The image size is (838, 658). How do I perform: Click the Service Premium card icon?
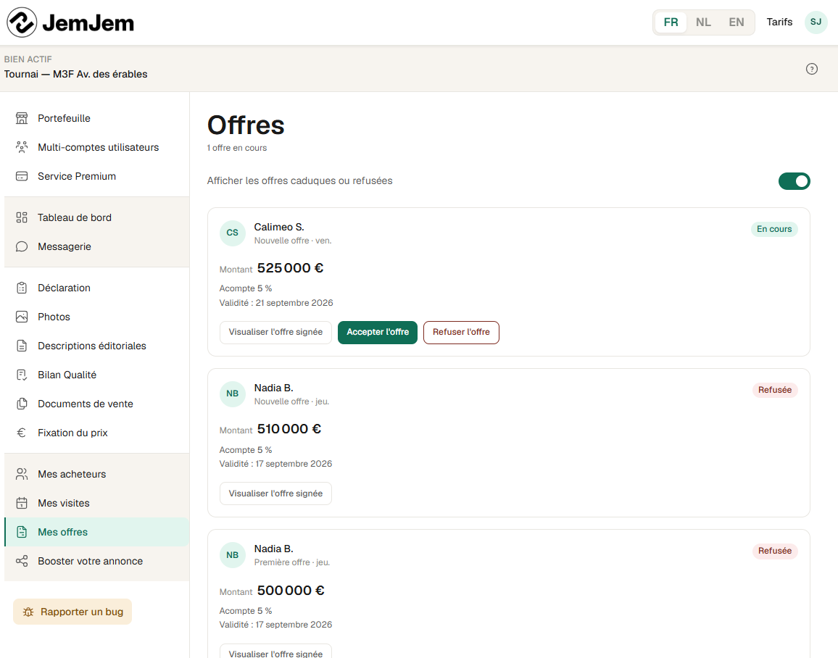tap(21, 176)
